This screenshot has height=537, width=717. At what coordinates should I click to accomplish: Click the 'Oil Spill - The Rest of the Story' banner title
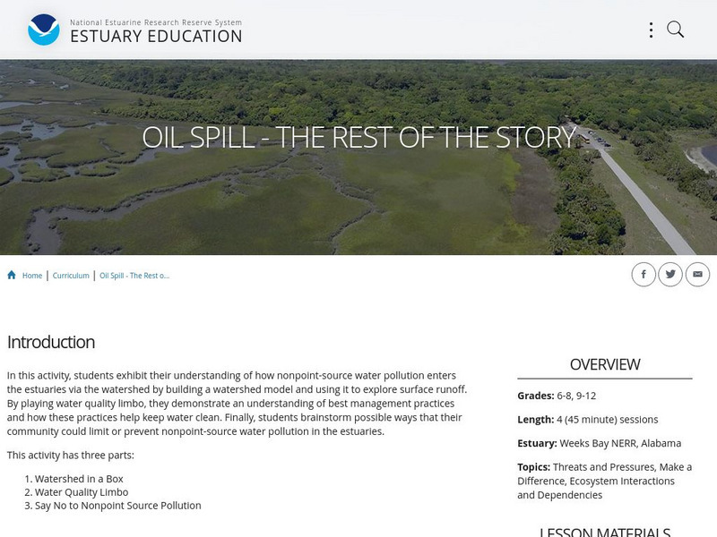tap(358, 137)
